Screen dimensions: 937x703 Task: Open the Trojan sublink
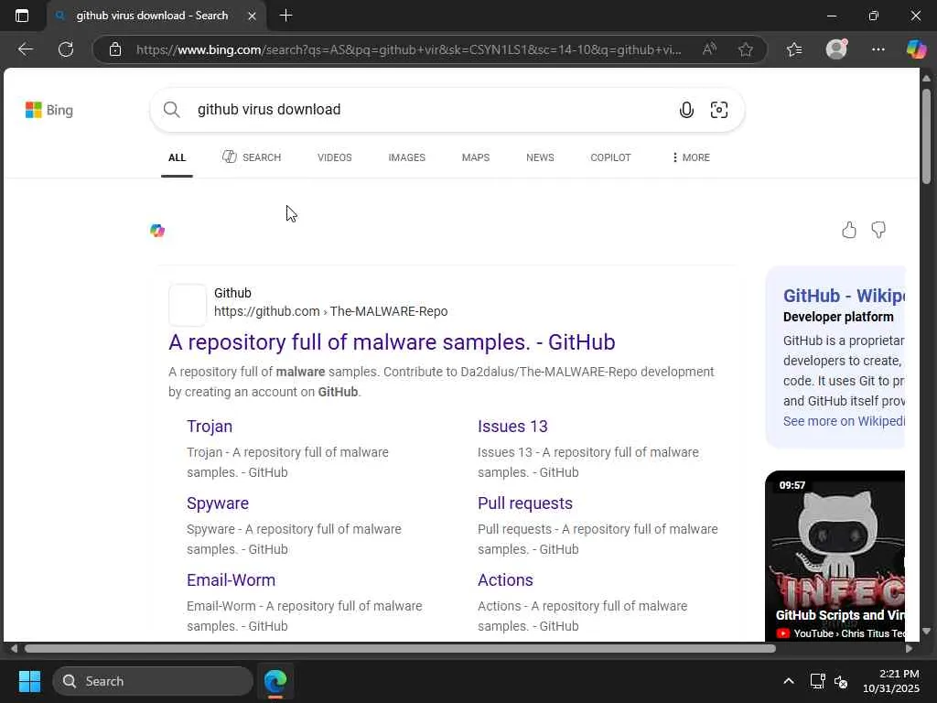click(210, 427)
